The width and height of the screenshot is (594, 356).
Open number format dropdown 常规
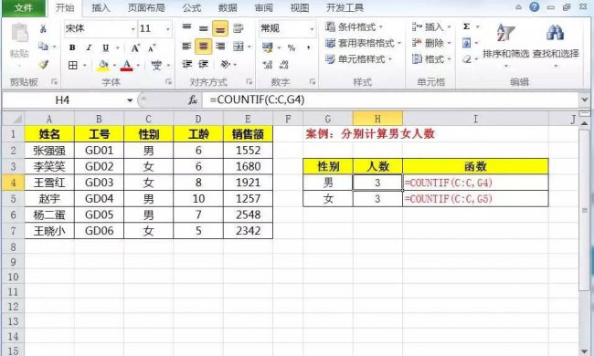click(312, 29)
